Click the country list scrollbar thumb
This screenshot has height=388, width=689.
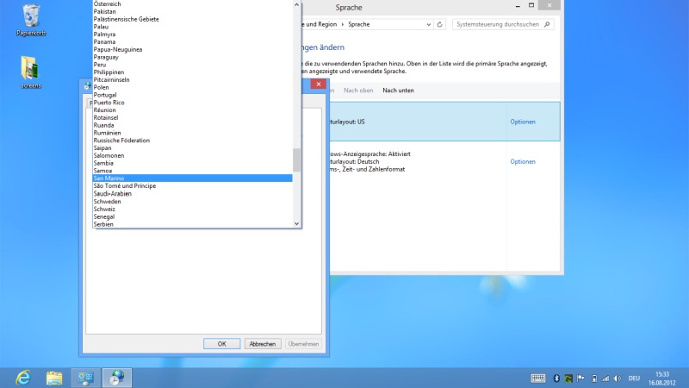(x=296, y=160)
